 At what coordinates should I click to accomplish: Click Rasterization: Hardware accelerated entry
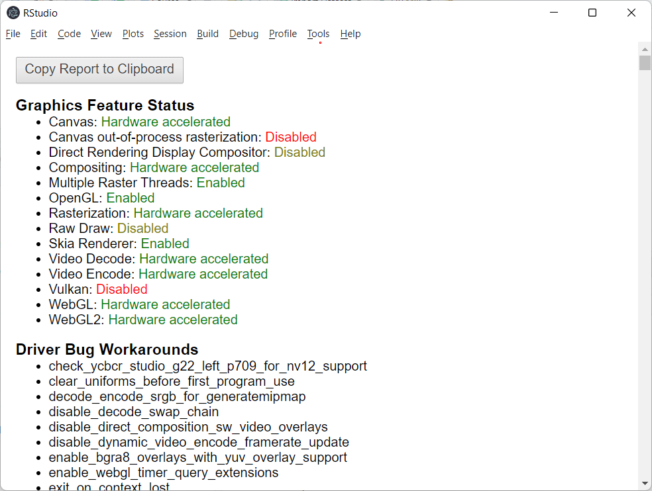(156, 213)
